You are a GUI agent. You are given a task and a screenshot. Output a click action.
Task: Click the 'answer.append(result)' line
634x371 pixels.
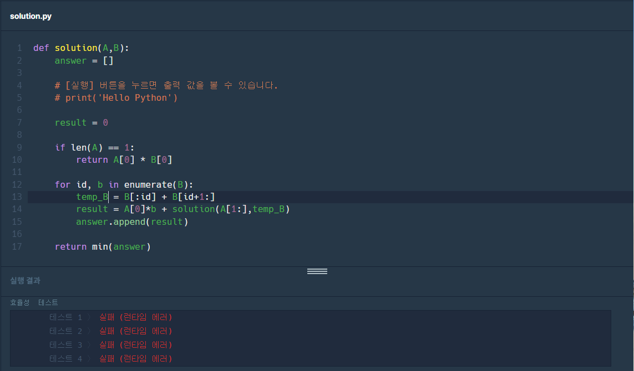click(132, 221)
